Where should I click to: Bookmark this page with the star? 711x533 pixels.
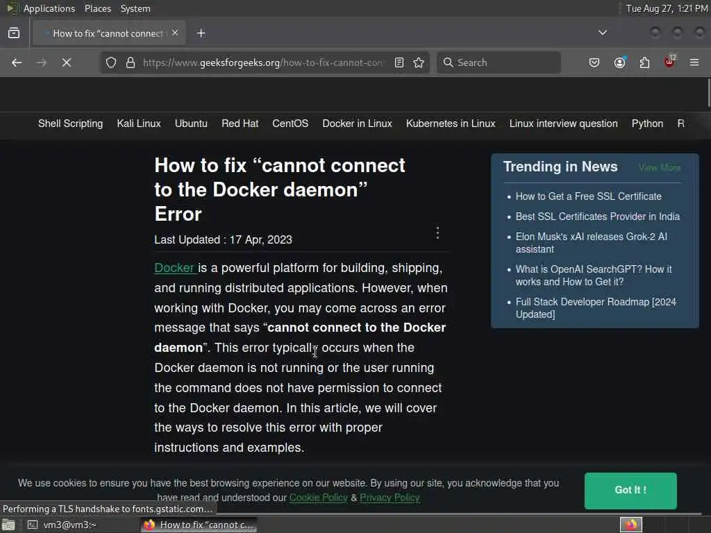[419, 62]
